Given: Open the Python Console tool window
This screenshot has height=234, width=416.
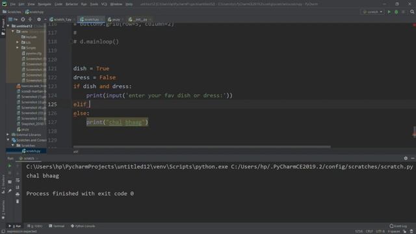Looking at the screenshot, I should pyautogui.click(x=83, y=226).
